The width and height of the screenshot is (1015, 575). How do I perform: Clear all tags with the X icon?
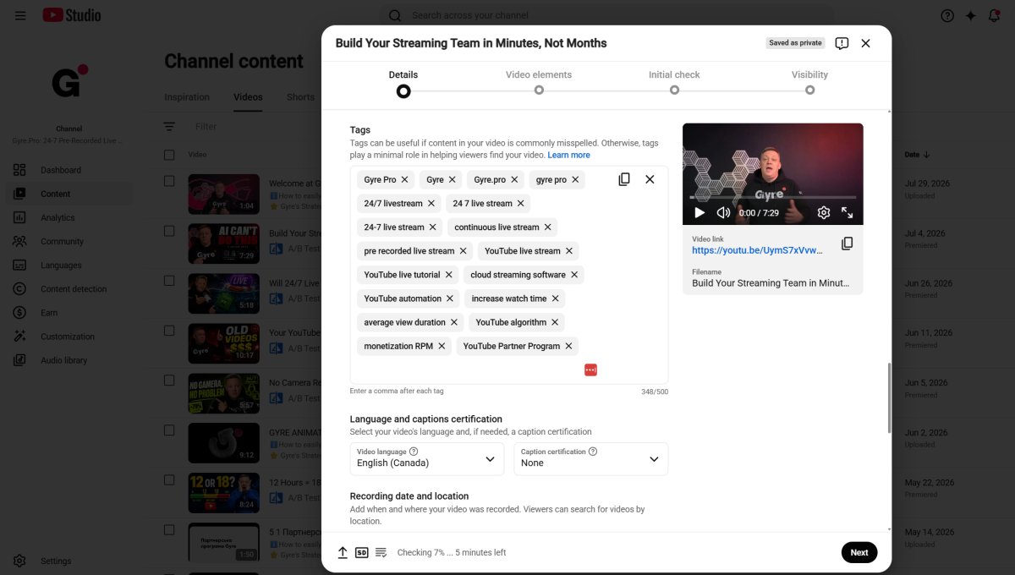pos(650,179)
